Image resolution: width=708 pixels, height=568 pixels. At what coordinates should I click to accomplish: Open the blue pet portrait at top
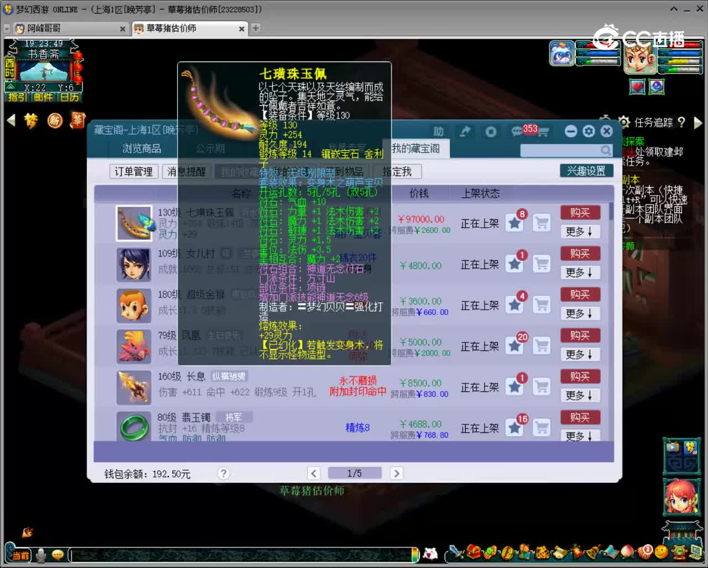(x=562, y=54)
